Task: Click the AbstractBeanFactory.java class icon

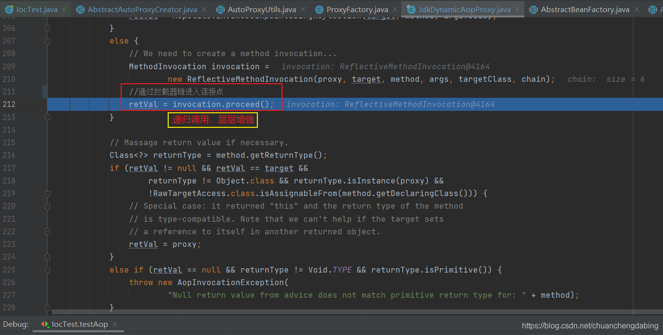Action: tap(533, 9)
